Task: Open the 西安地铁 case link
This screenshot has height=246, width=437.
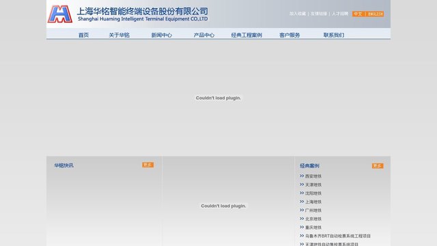Action: (313, 176)
